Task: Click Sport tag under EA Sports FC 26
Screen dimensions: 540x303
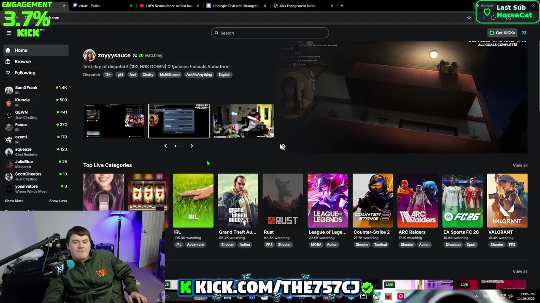Action: (471, 245)
